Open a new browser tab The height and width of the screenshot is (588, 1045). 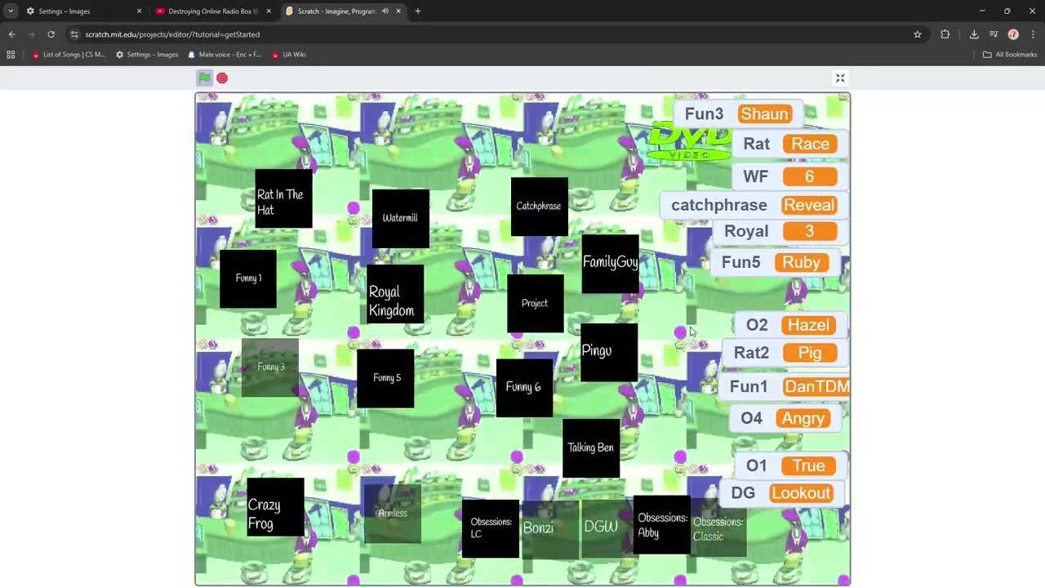click(417, 11)
